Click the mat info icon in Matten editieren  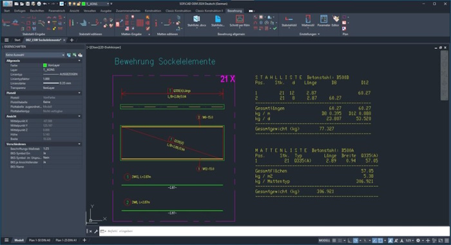point(156,23)
